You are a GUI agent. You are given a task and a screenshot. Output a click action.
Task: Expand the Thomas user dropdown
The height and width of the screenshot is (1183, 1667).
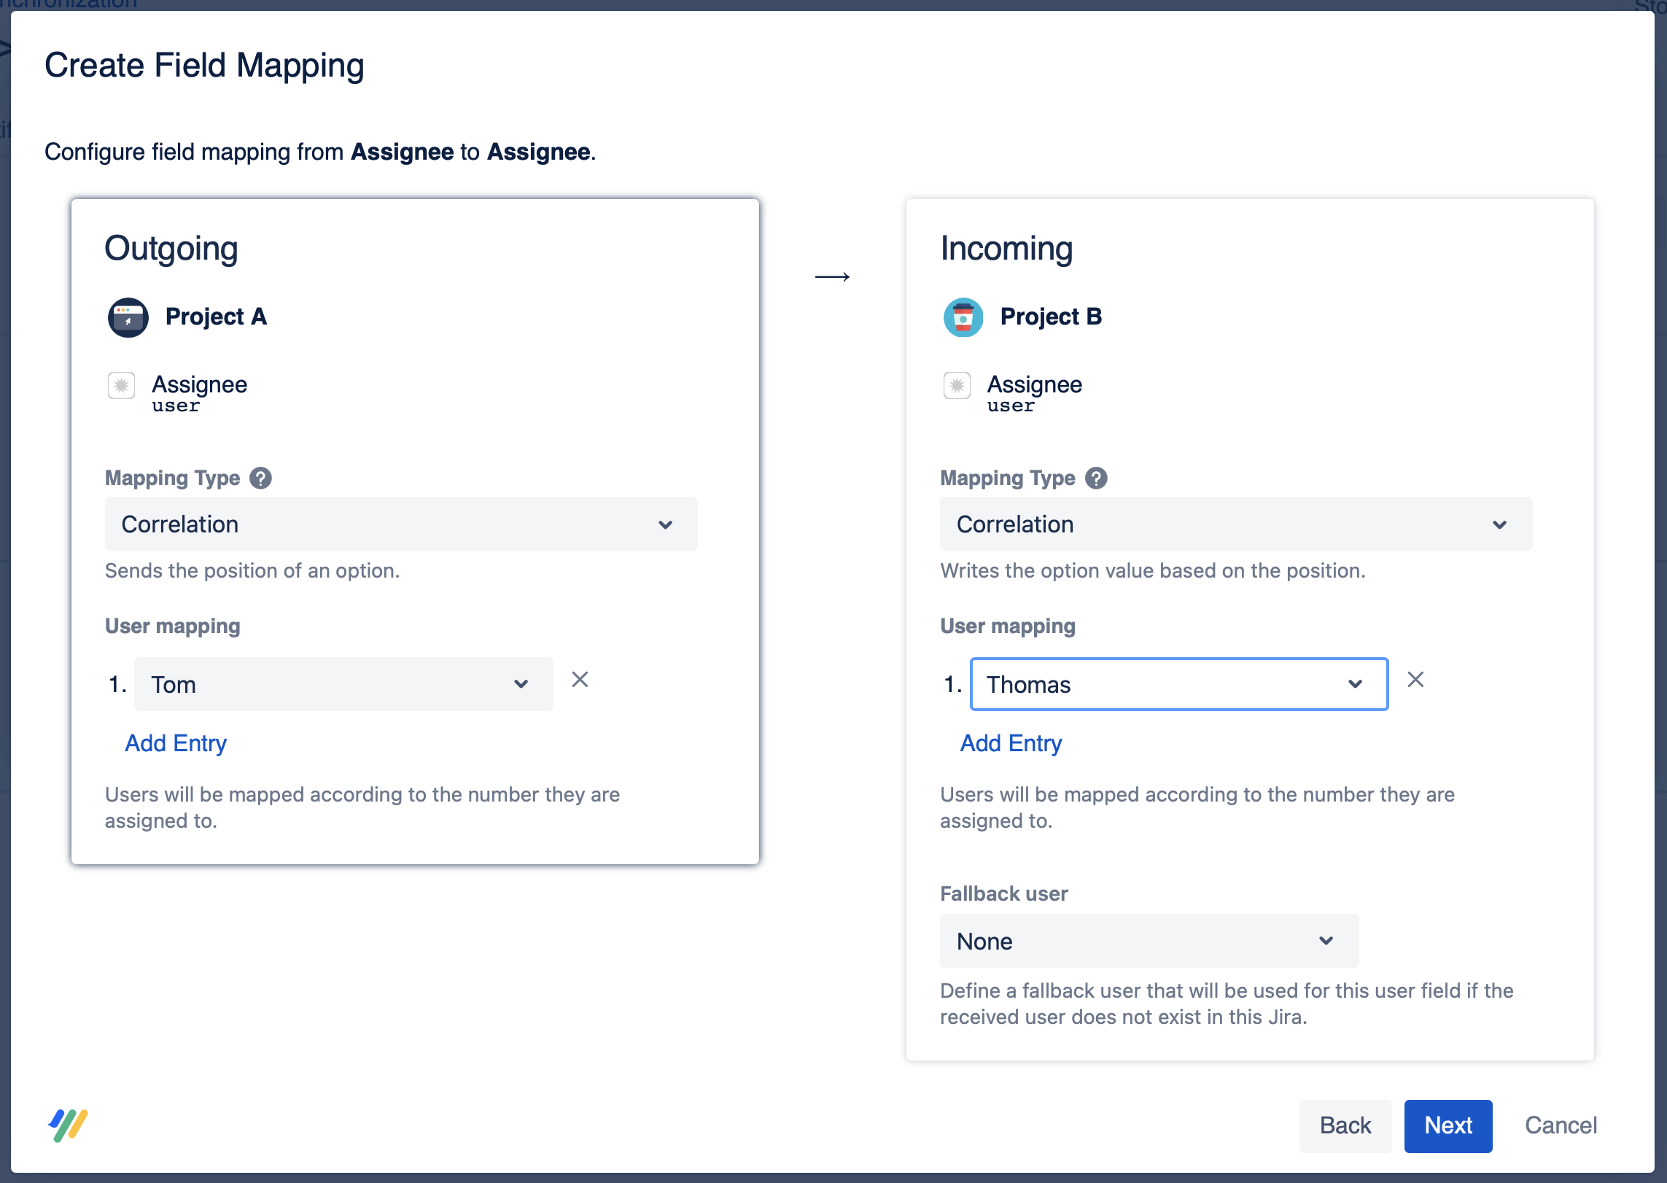[x=1178, y=684]
